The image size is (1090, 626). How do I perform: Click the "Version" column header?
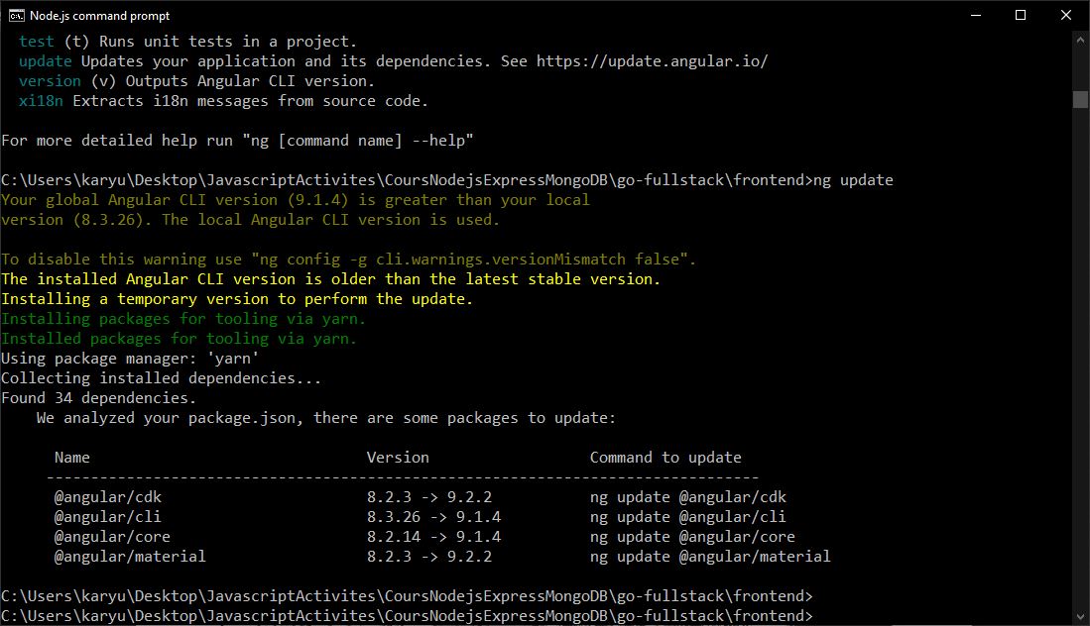tap(398, 458)
